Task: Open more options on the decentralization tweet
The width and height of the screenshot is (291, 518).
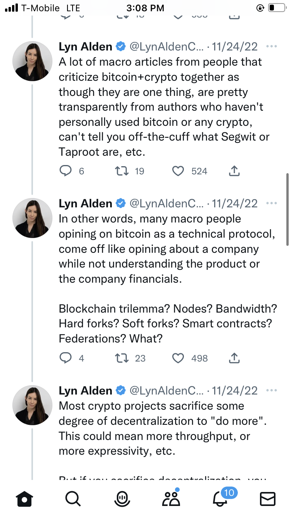Action: coord(272,391)
